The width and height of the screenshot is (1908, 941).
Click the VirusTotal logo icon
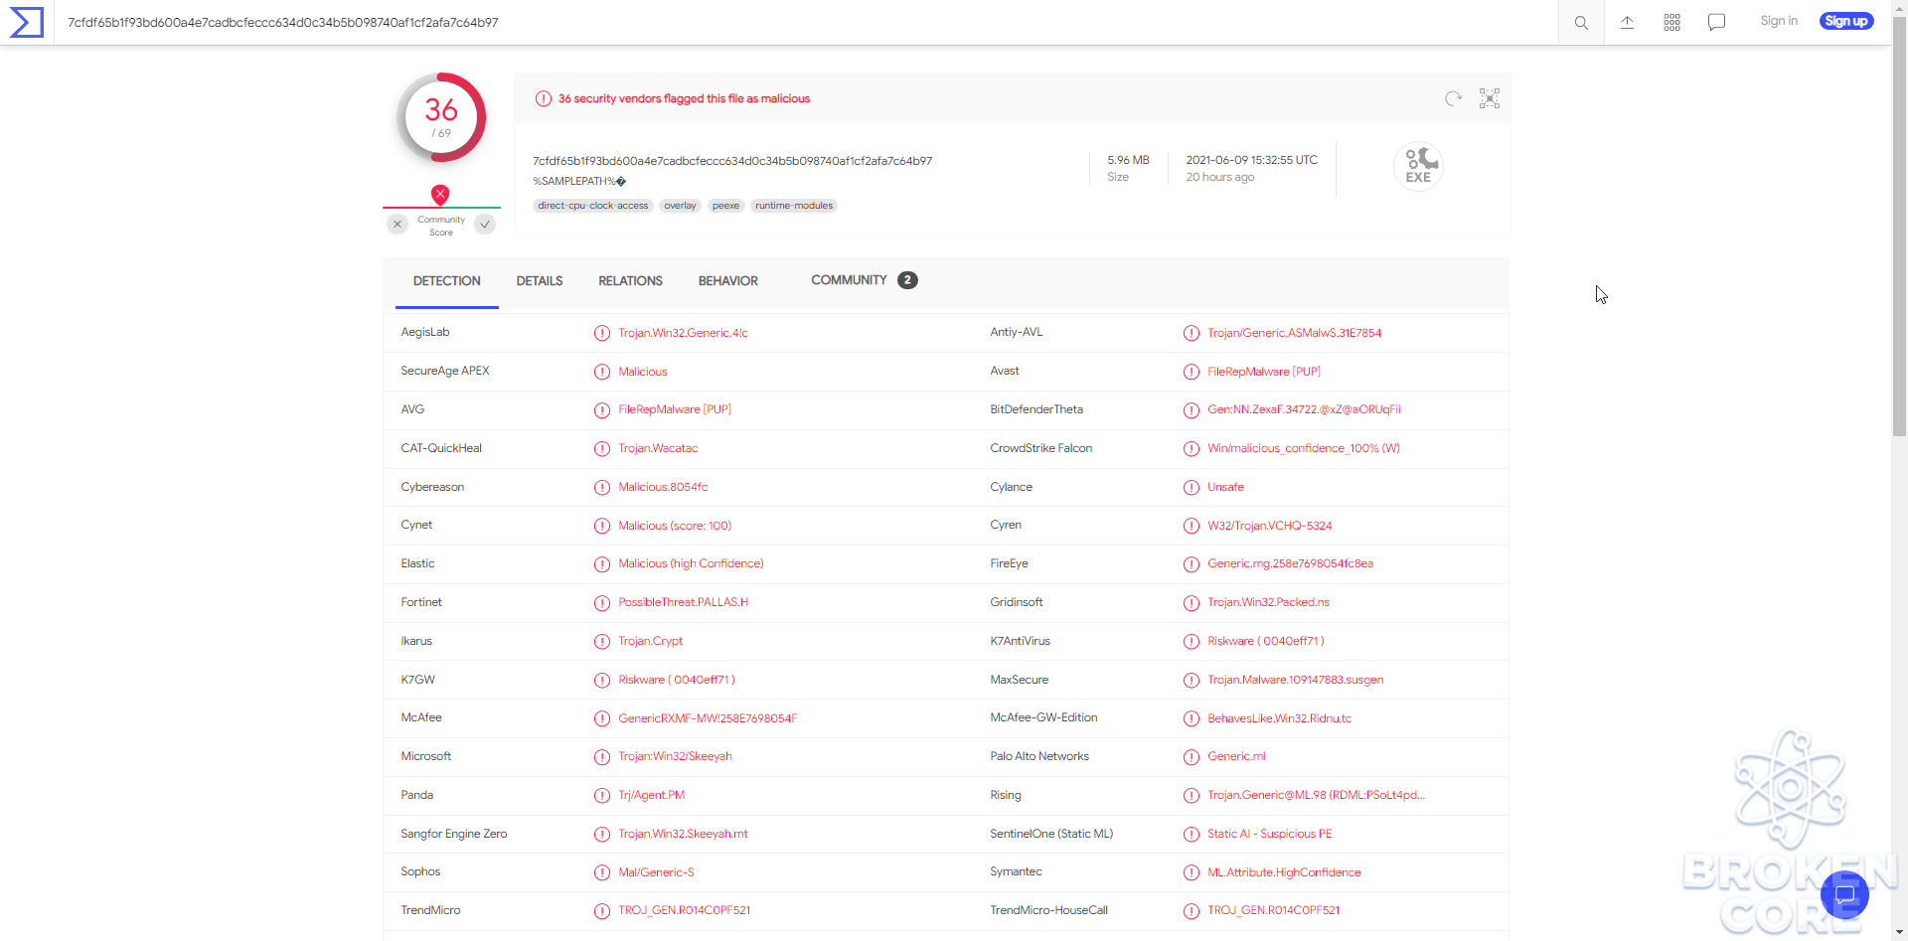click(x=27, y=22)
